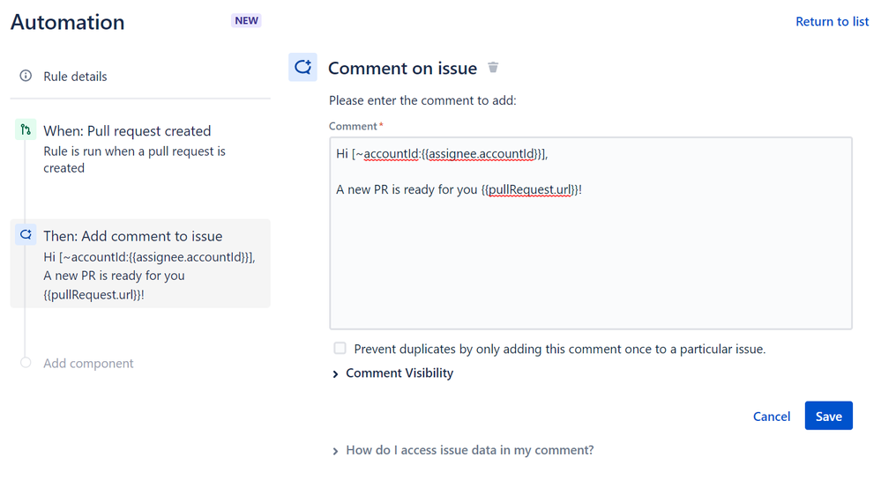Follow the Return to list link
This screenshot has height=494, width=881.
click(832, 21)
